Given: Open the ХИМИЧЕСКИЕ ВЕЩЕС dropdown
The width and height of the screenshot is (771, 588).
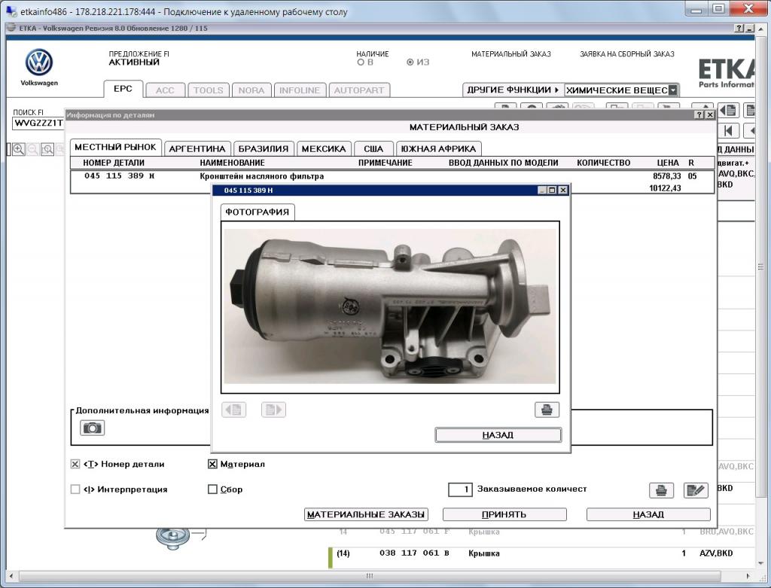Looking at the screenshot, I should 673,90.
